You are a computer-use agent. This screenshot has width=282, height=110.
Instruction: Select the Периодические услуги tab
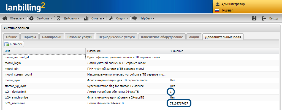tap(116, 37)
